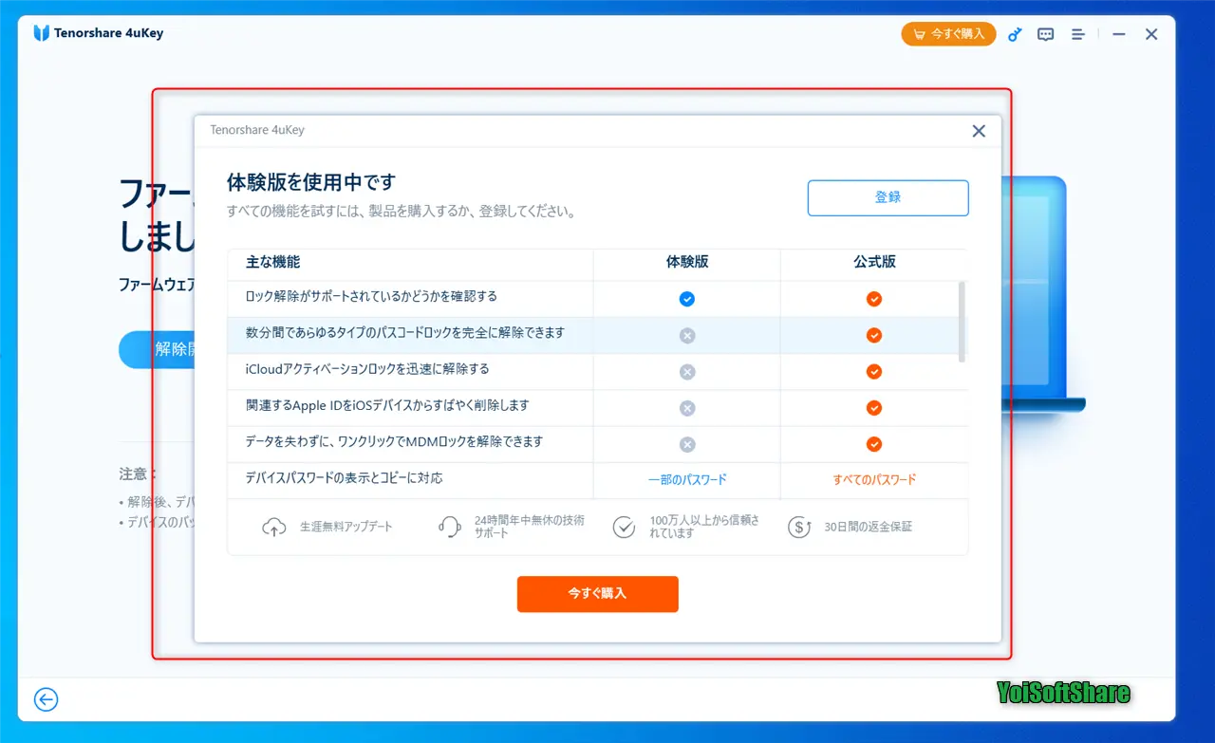This screenshot has width=1215, height=743.
Task: Click the checkmark circle icon for 100万人以上
Action: 624,528
